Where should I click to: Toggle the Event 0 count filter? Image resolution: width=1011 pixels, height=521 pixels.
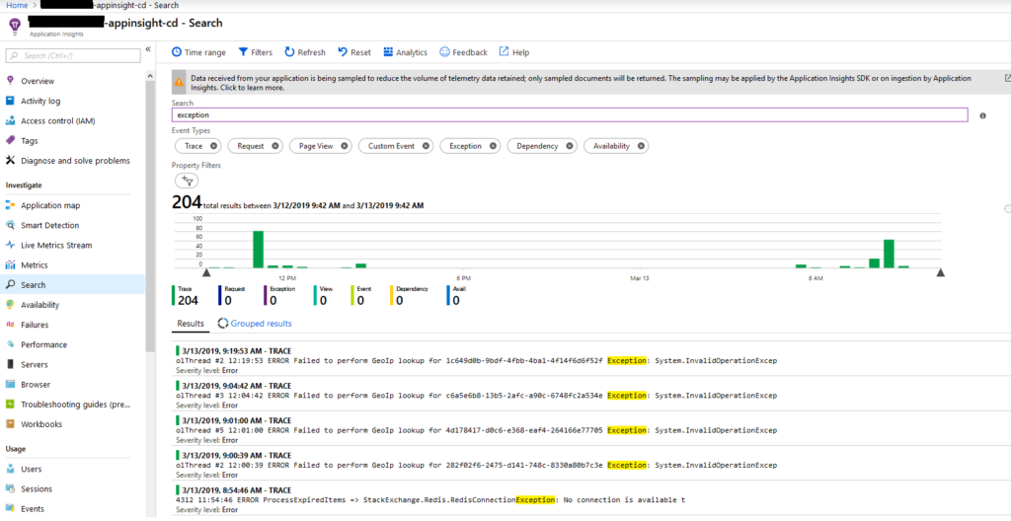(x=361, y=295)
